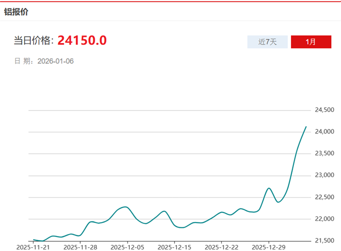Click the 23,000 y-axis label
Viewport: 341px width, 251px height.
click(x=324, y=175)
